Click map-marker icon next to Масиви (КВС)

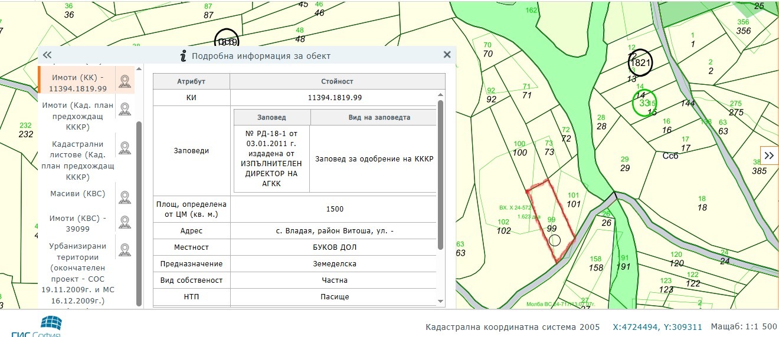point(125,197)
